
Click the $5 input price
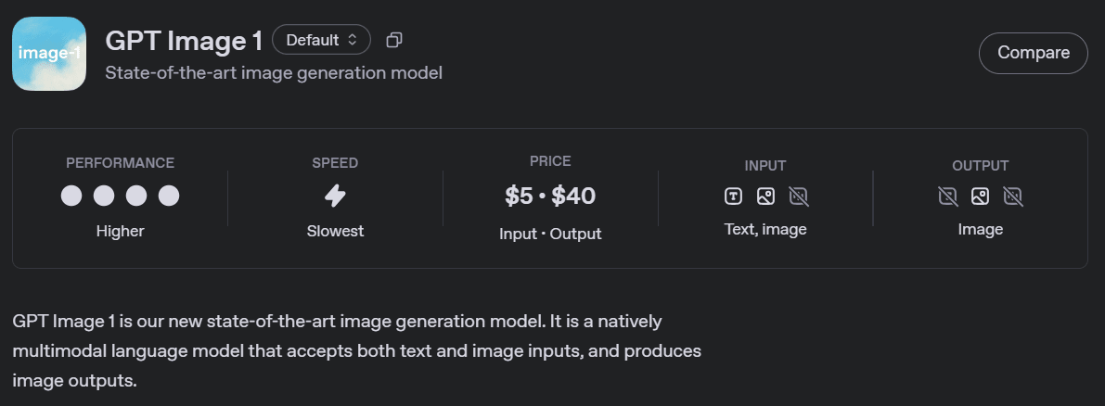[519, 196]
